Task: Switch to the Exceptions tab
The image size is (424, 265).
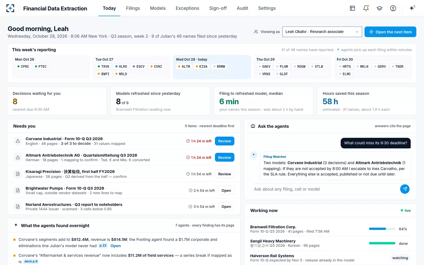Action: (187, 8)
